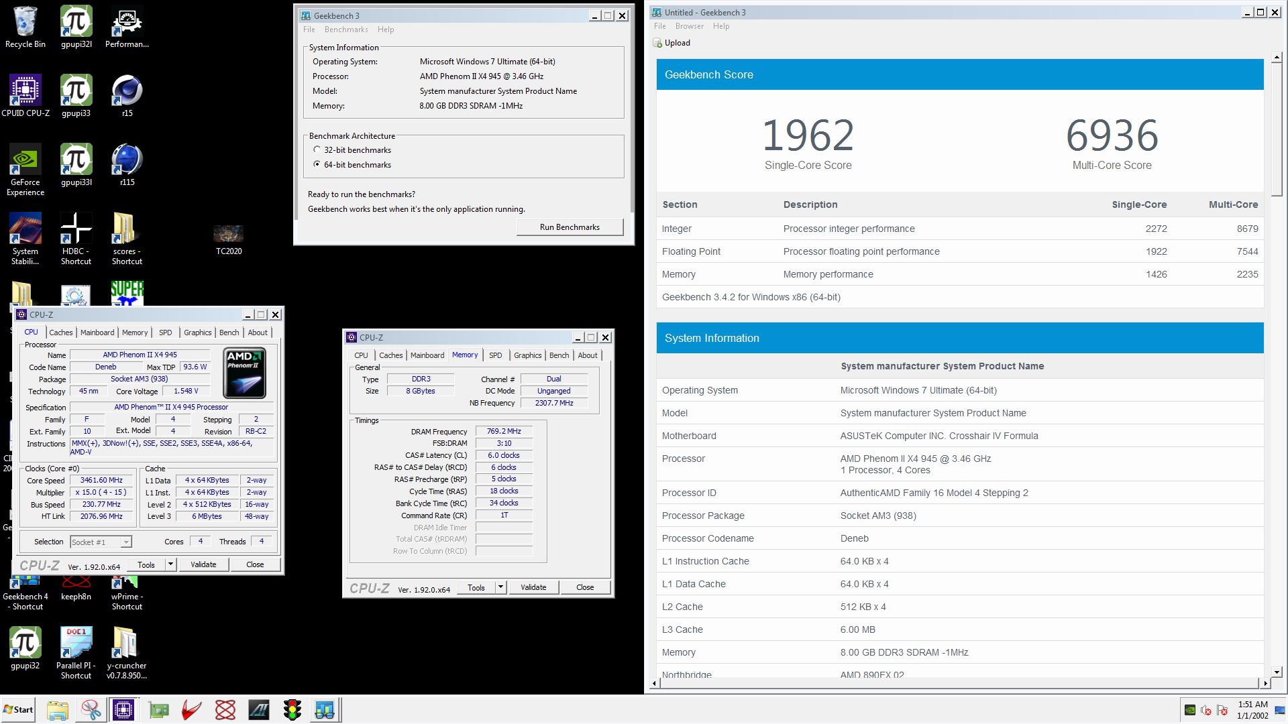Open the y-cruncher v0.7.8.950 folder
Screen dimensions: 1288x724
pyautogui.click(x=127, y=653)
